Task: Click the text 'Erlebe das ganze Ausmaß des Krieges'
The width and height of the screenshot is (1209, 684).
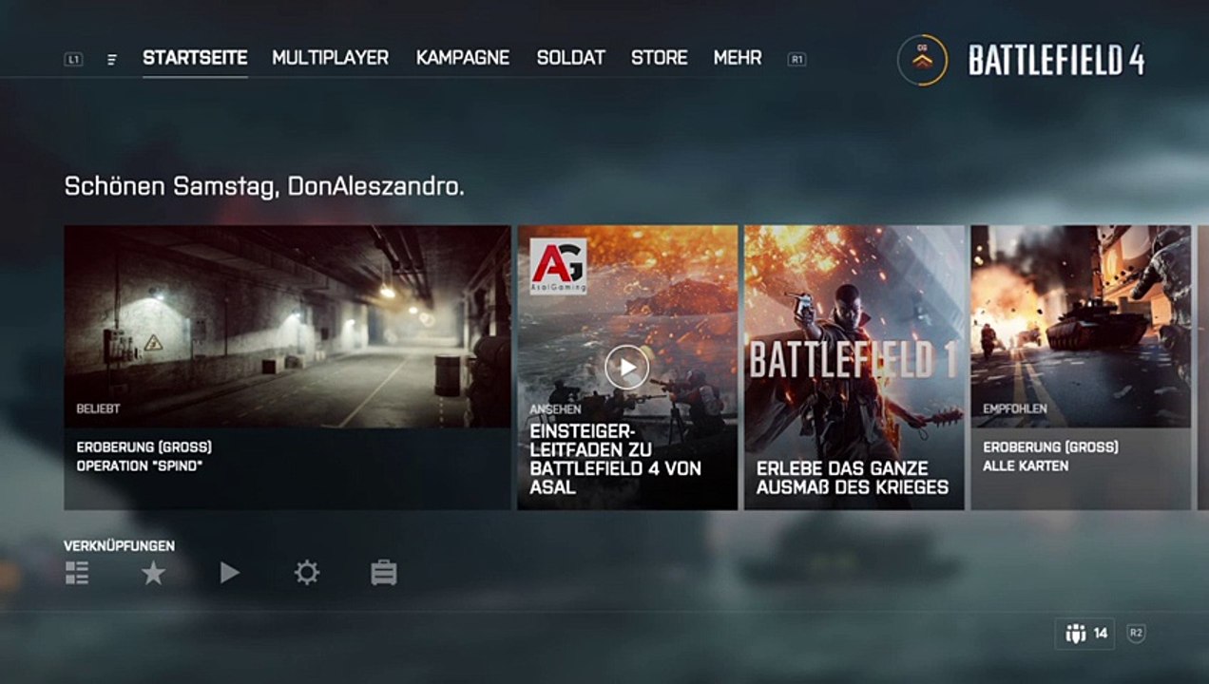Action: pyautogui.click(x=853, y=478)
